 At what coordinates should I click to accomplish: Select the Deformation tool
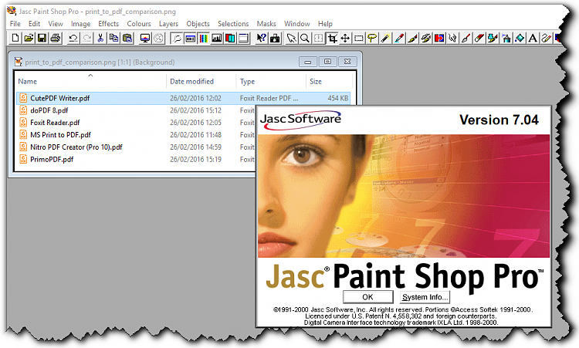(x=318, y=38)
